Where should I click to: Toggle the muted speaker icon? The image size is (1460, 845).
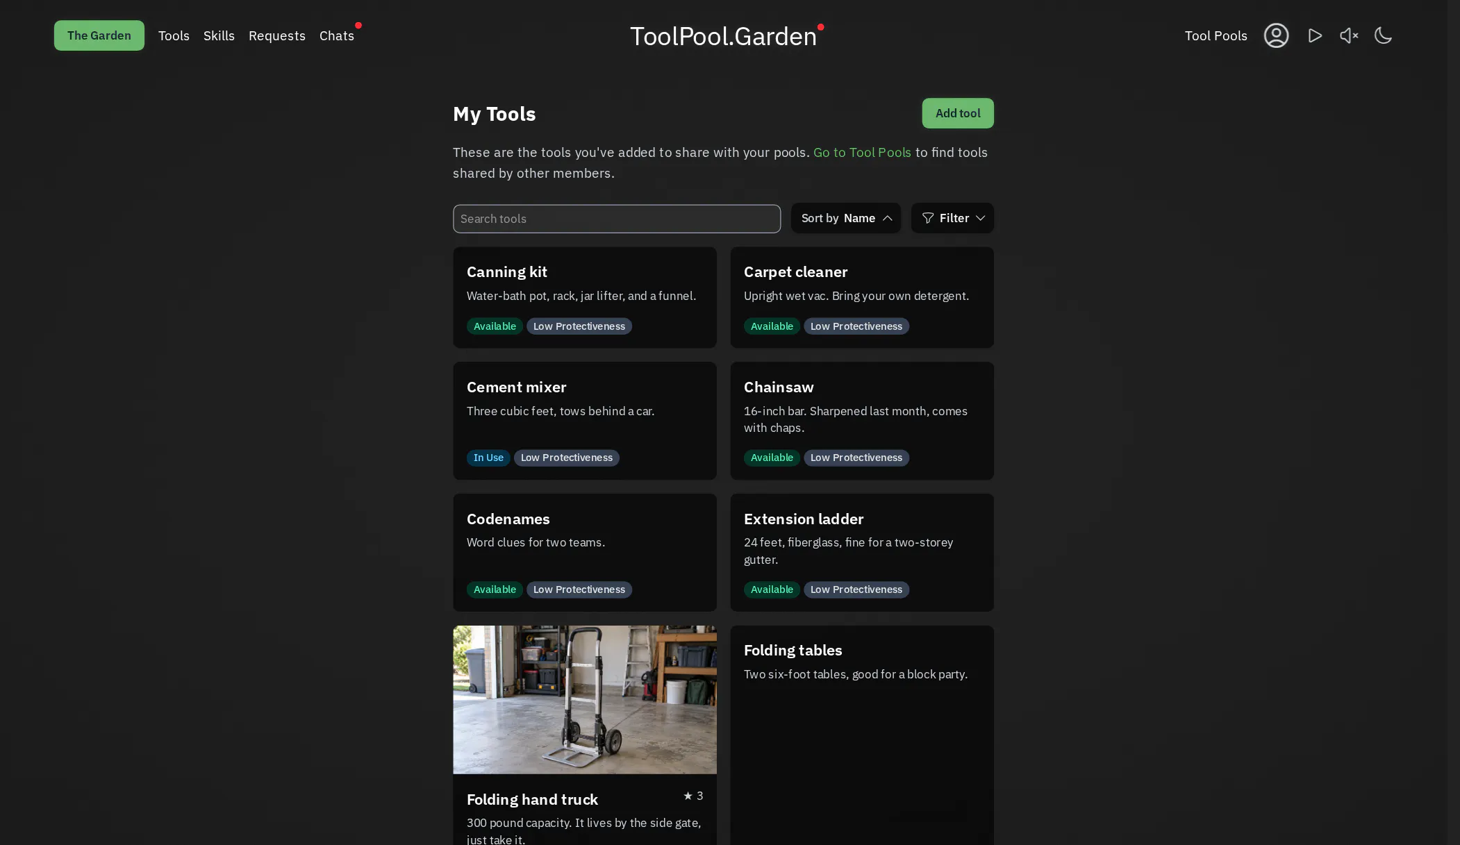pyautogui.click(x=1349, y=35)
